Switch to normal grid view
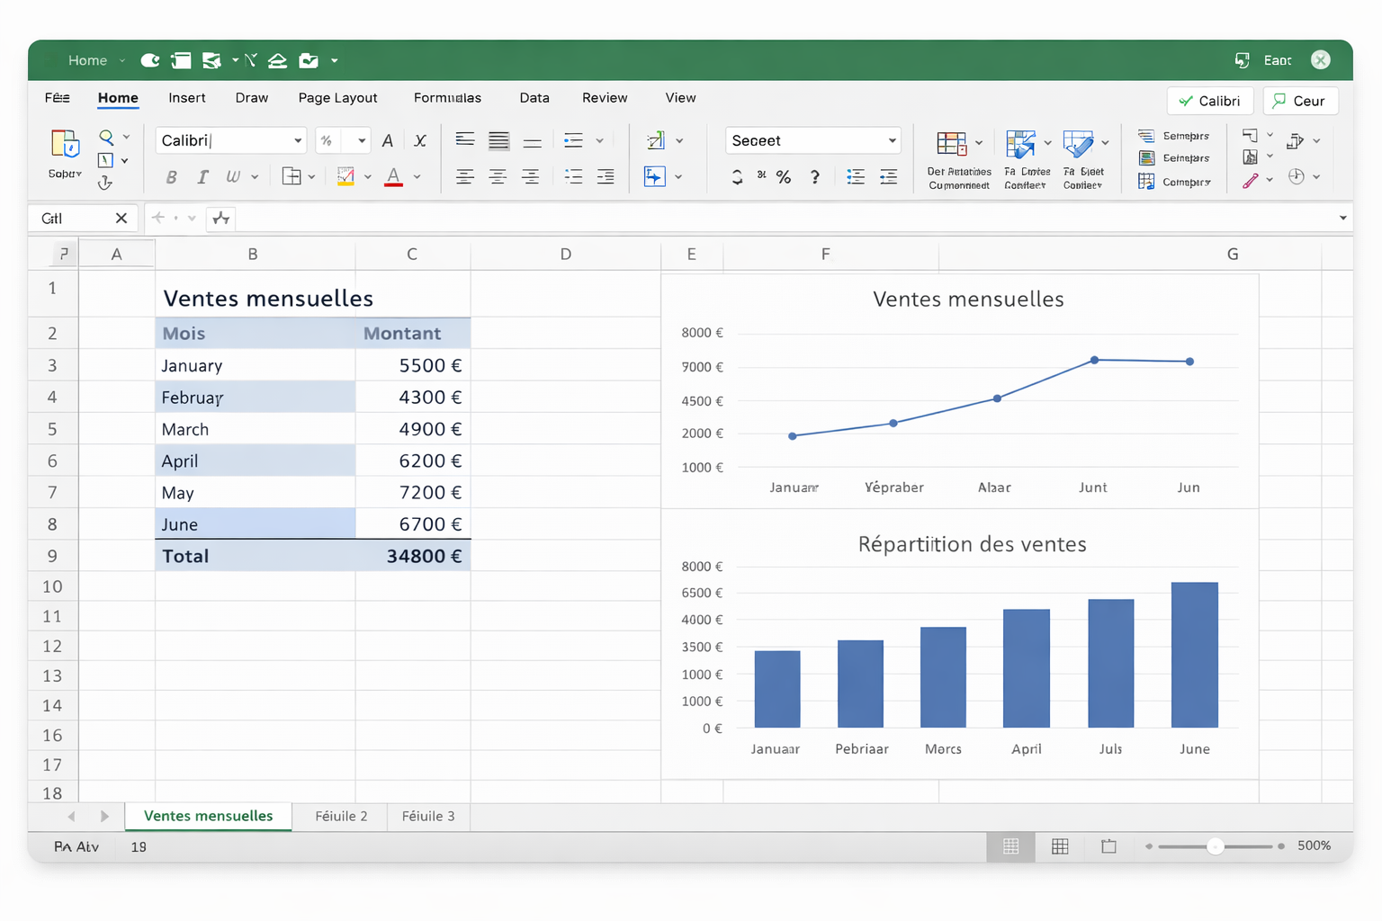This screenshot has width=1382, height=921. pos(1010,846)
